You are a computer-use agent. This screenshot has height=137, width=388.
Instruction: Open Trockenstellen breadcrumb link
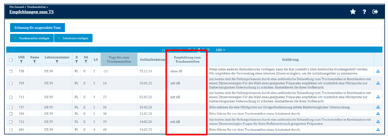(37, 7)
